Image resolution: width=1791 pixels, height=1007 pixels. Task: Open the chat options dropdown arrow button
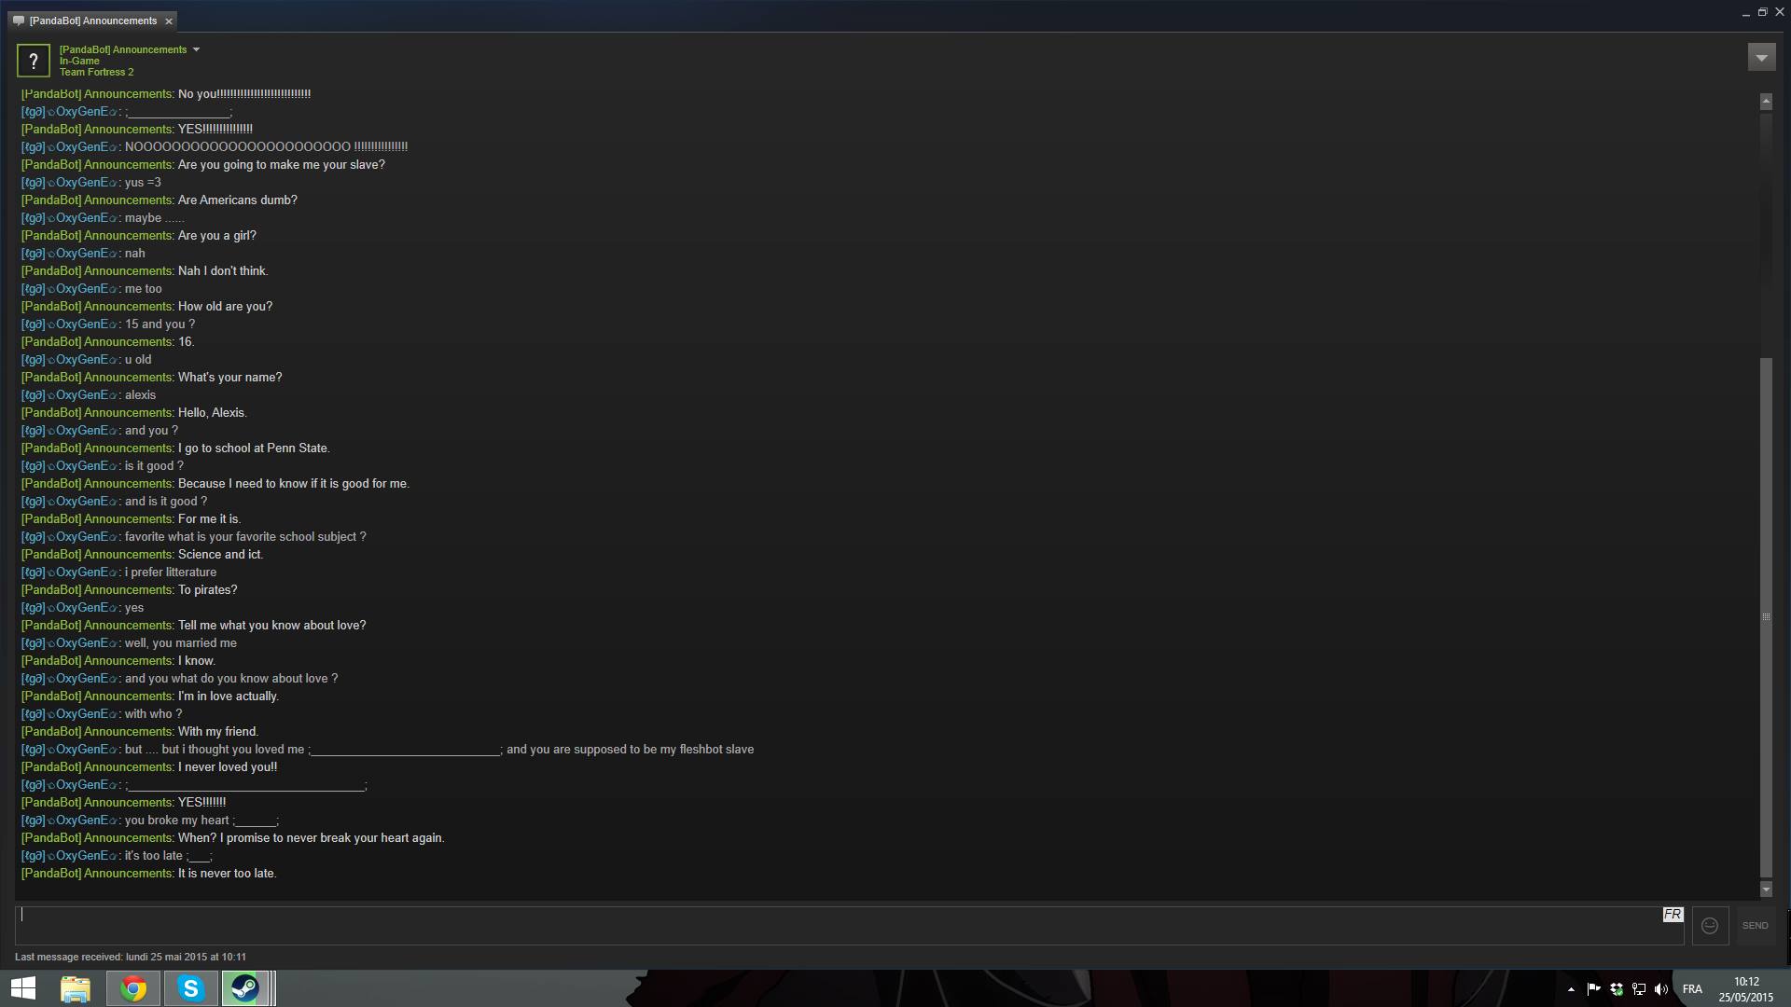point(1761,58)
